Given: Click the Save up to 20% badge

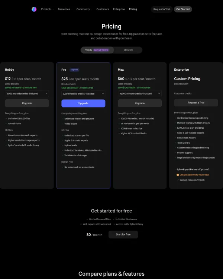Looking at the screenshot, I should tap(101, 50).
